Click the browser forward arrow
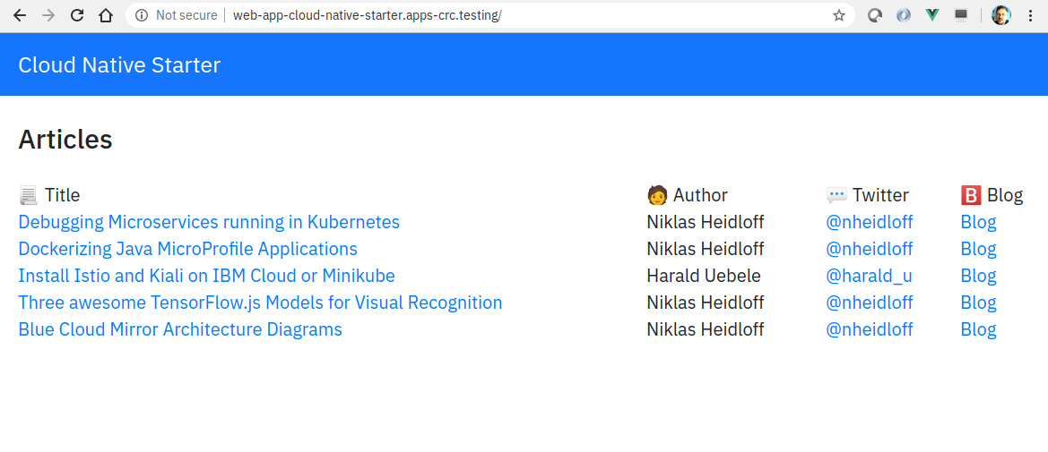The width and height of the screenshot is (1048, 452). pos(48,15)
